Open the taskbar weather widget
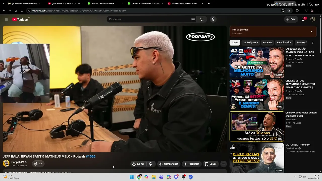This screenshot has width=322, height=181. pos(11,177)
